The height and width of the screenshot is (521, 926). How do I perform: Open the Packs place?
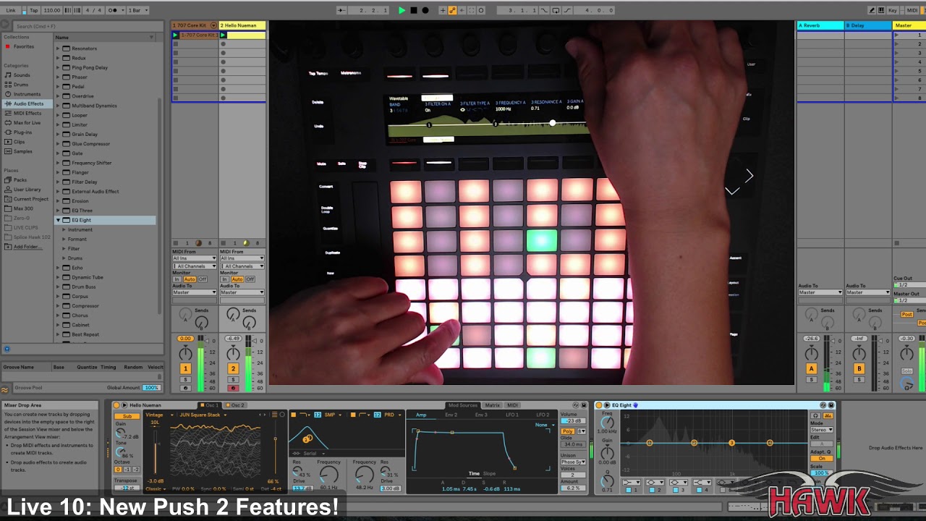[20, 180]
